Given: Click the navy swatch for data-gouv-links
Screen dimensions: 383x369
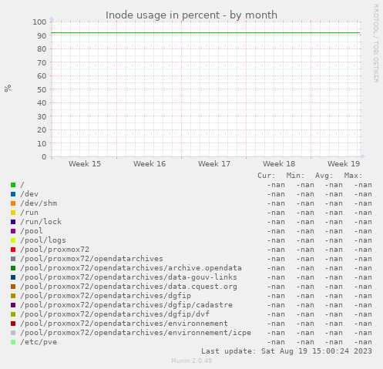Looking at the screenshot, I should tap(13, 277).
